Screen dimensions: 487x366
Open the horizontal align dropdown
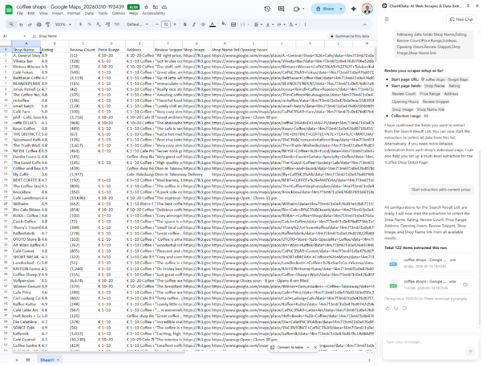click(x=258, y=24)
